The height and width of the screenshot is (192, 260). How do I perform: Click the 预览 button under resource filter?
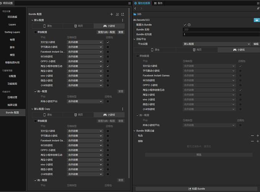click(x=199, y=155)
